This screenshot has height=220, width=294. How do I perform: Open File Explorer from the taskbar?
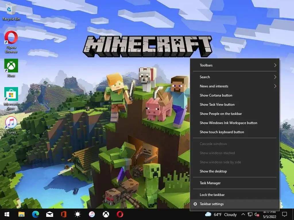click(21, 214)
